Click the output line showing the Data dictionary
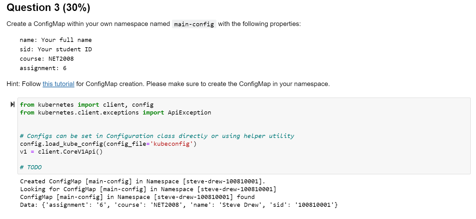Image resolution: width=476 pixels, height=219 pixels. click(x=178, y=205)
